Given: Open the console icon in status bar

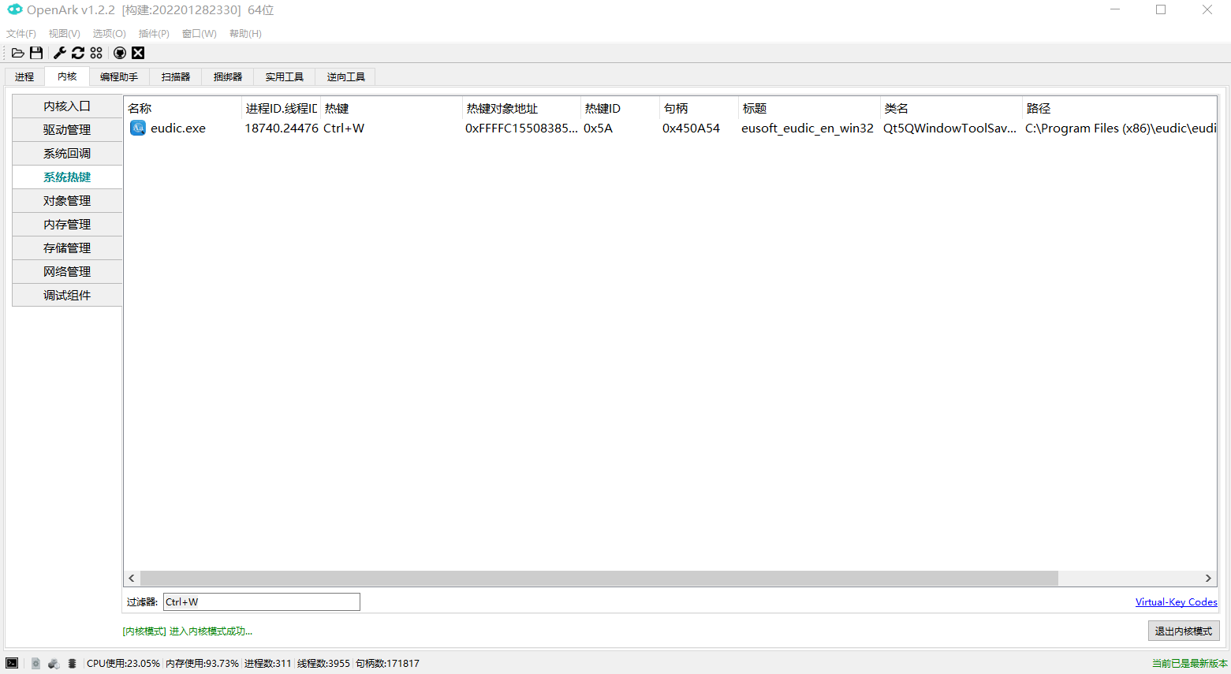Looking at the screenshot, I should (x=12, y=663).
